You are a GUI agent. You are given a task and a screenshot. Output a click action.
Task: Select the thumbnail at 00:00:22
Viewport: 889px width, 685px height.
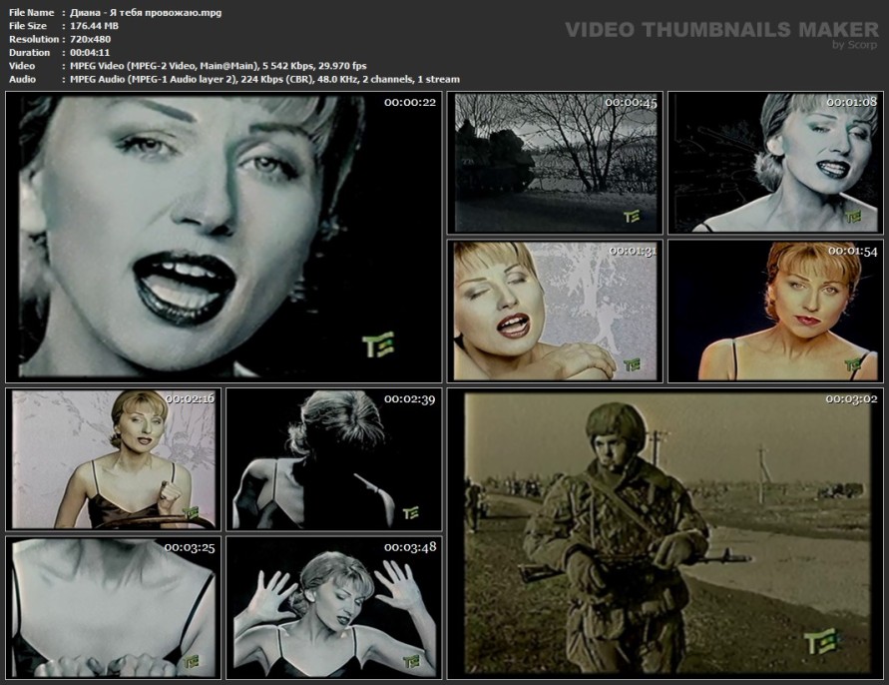click(x=223, y=237)
